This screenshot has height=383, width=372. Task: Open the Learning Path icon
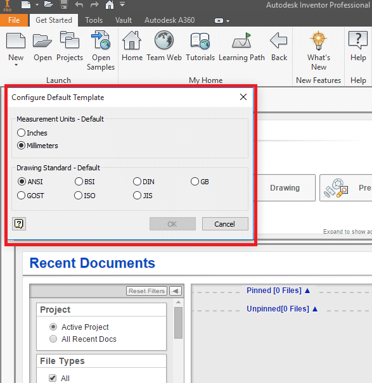coord(241,40)
